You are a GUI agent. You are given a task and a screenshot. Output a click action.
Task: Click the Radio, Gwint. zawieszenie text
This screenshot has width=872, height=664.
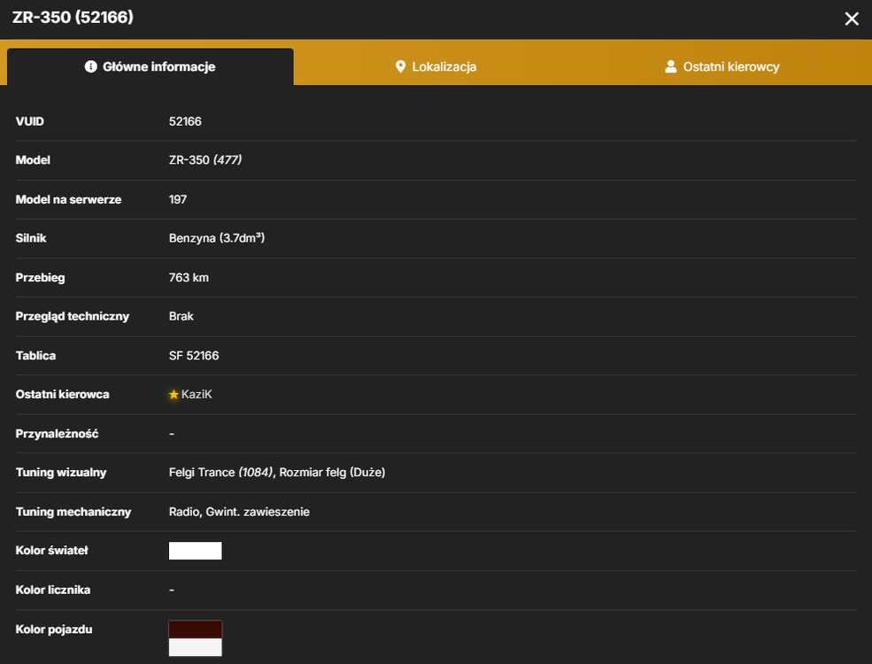click(x=239, y=512)
